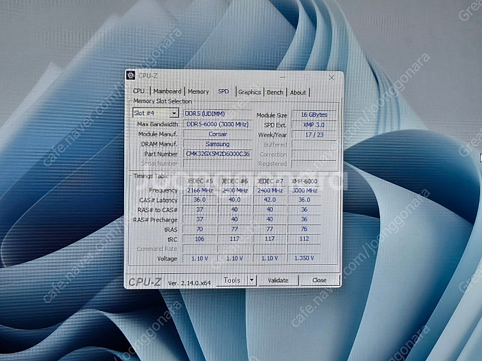The width and height of the screenshot is (482, 361).
Task: Click the XMP 3.0 SPD Ext. value
Action: pyautogui.click(x=314, y=125)
